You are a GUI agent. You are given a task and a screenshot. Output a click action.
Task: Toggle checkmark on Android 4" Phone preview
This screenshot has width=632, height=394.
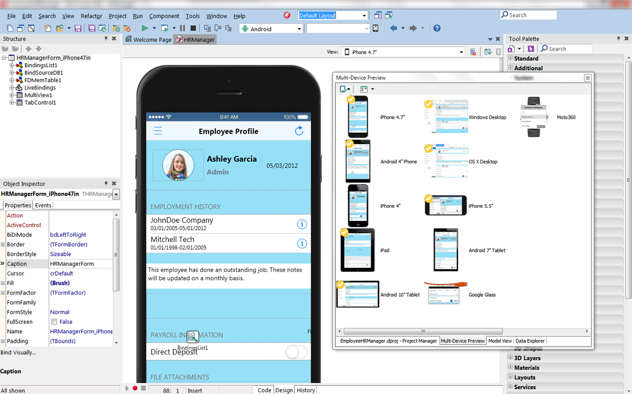click(350, 144)
